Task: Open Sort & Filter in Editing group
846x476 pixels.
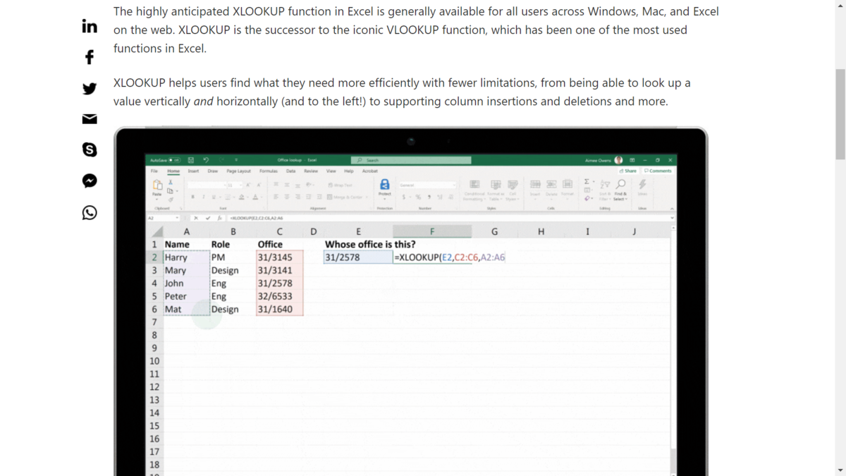Action: coord(606,189)
